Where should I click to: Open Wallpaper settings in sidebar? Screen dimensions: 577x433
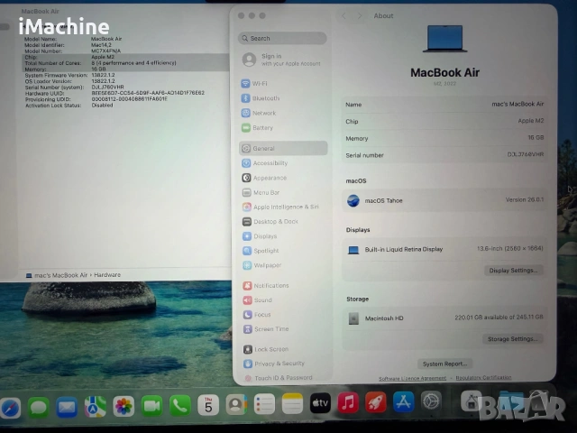tap(282, 265)
